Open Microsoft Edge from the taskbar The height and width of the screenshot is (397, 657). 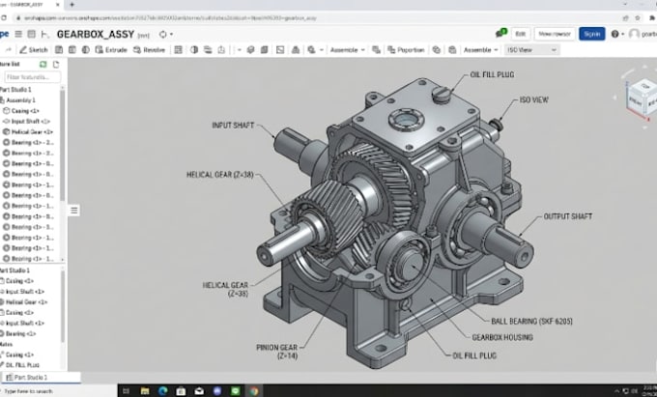coord(163,391)
